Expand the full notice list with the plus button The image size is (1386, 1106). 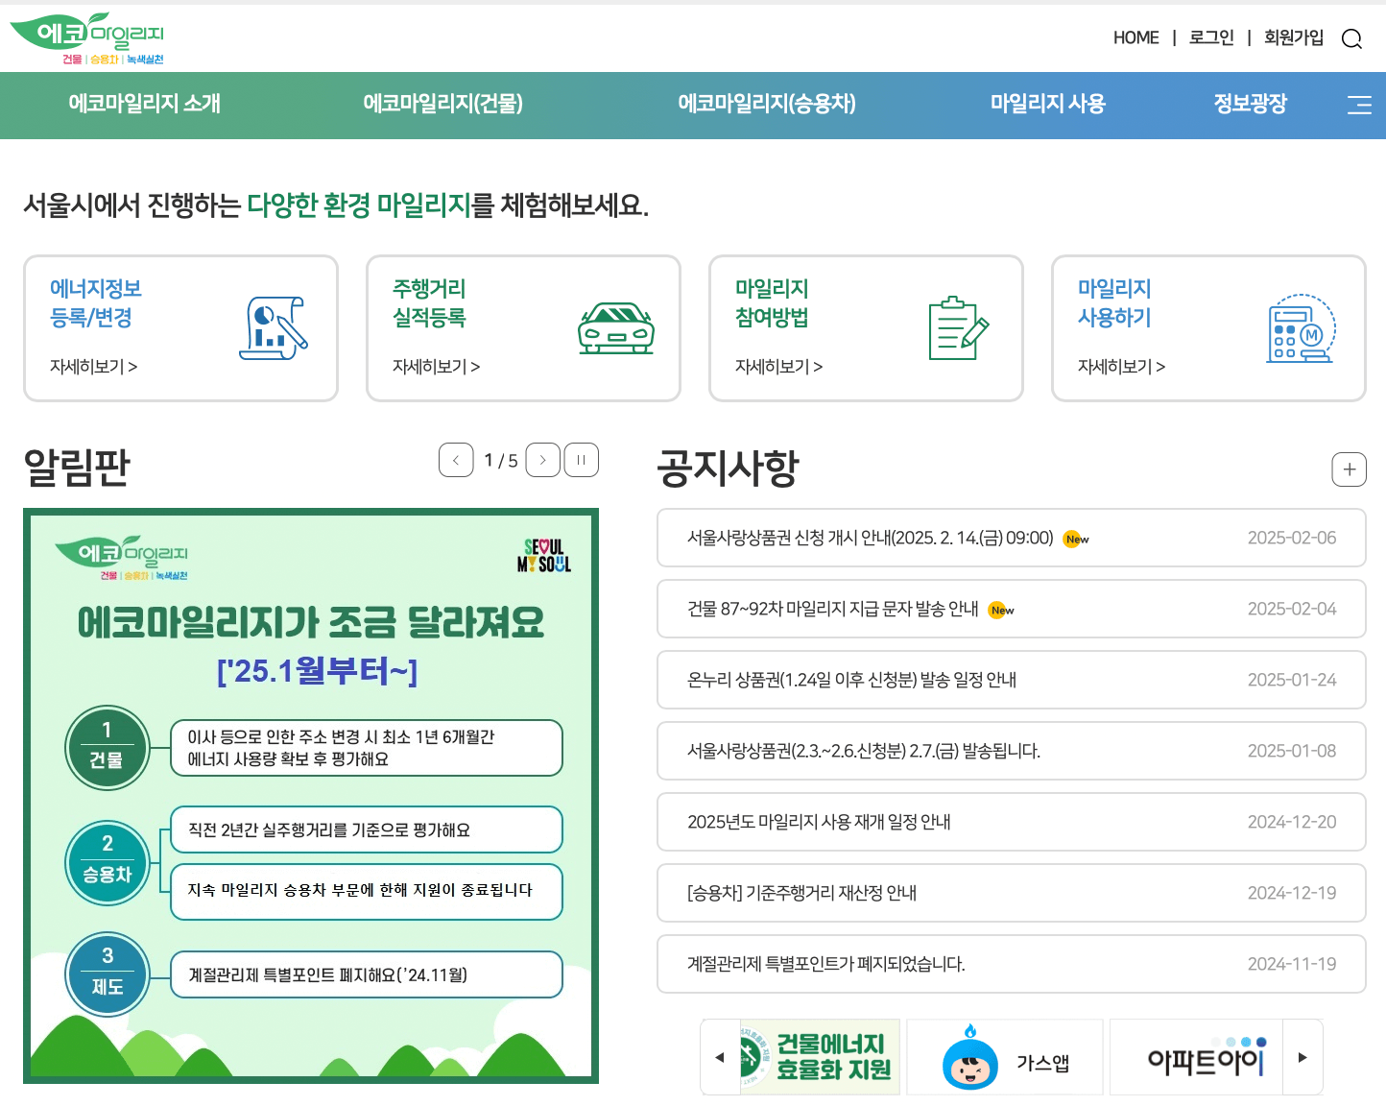pyautogui.click(x=1350, y=469)
